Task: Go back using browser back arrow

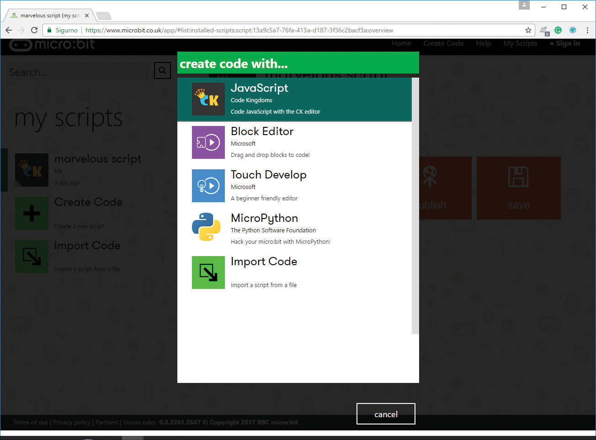Action: click(x=9, y=30)
